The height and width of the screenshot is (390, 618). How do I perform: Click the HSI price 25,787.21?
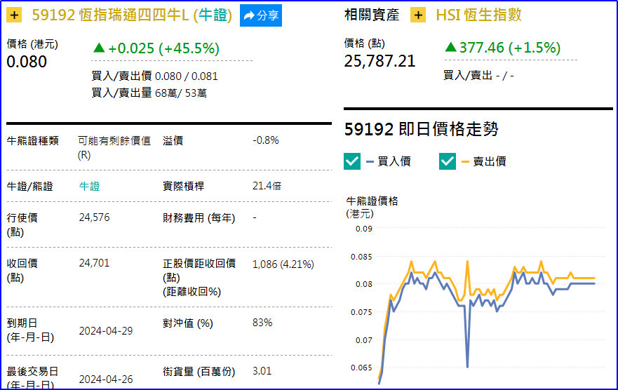pos(379,61)
